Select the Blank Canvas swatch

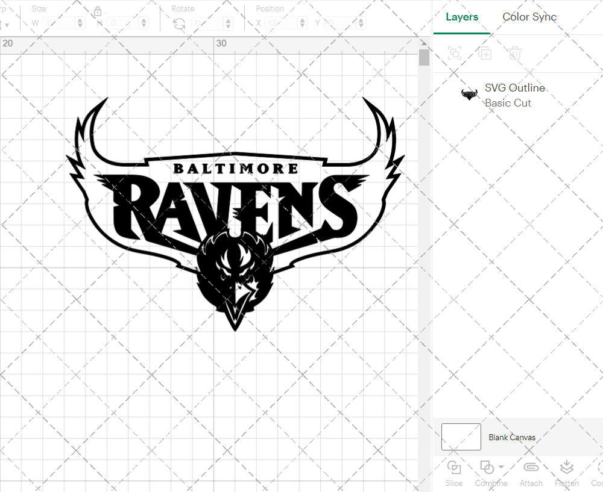pyautogui.click(x=461, y=437)
